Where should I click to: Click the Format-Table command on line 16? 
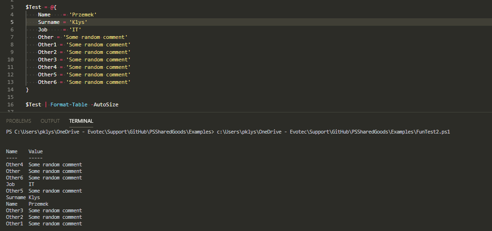tap(69, 104)
